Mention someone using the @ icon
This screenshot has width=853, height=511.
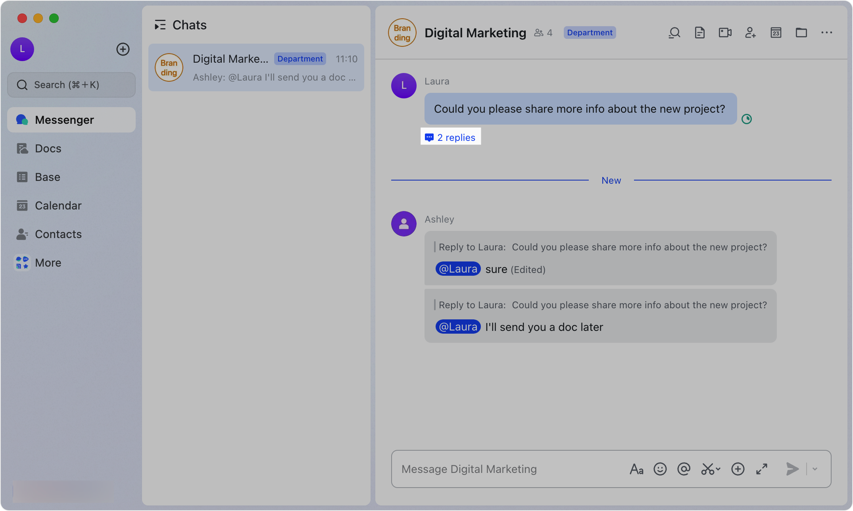(683, 469)
